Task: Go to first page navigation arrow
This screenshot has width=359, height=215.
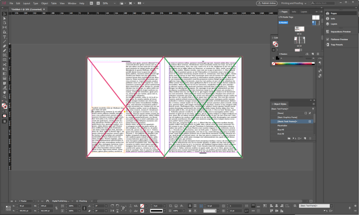Action: (x=12, y=201)
